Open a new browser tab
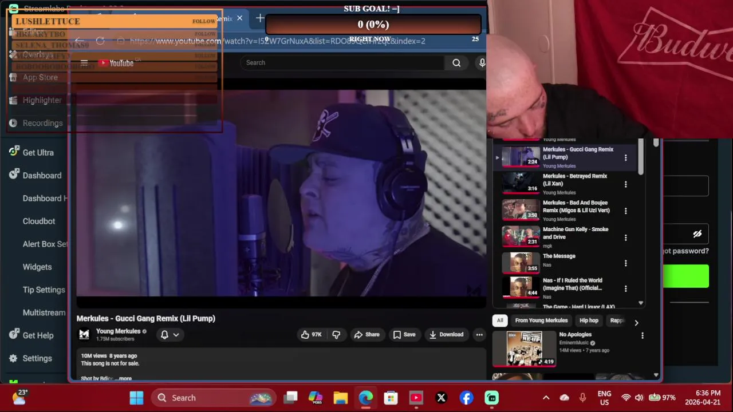733x412 pixels. click(x=260, y=18)
